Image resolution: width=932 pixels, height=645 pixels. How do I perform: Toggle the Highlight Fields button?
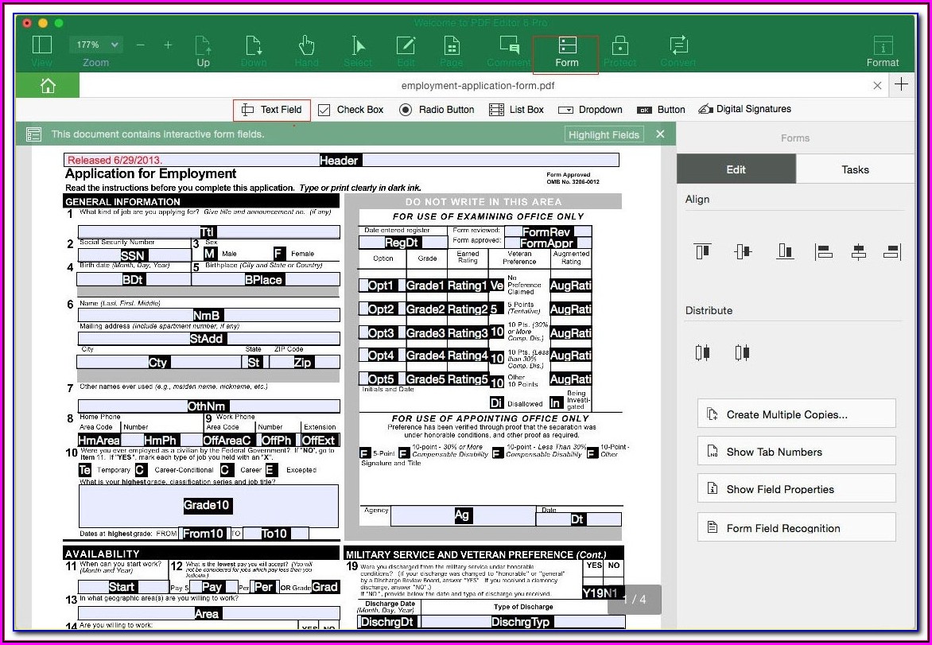(x=604, y=134)
